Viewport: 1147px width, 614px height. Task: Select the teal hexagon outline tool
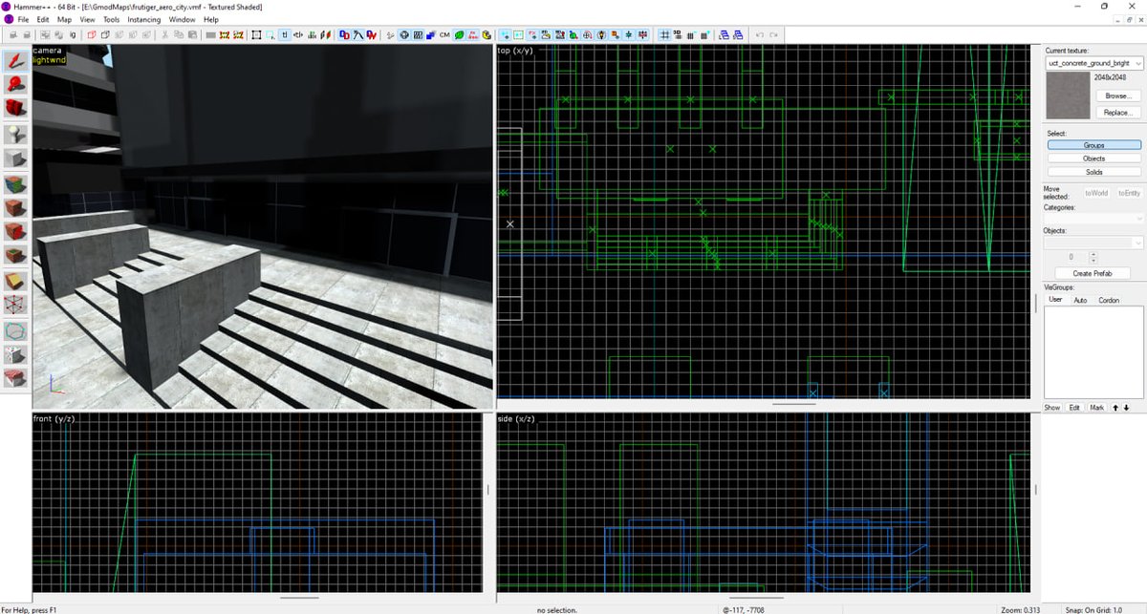15,330
